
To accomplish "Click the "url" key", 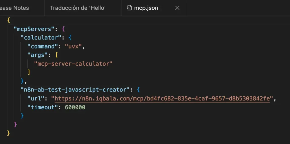I will [36, 99].
